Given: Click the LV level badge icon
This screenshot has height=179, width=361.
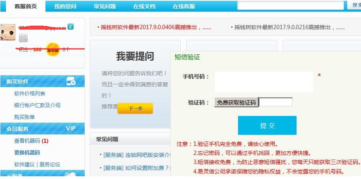Looking at the screenshot, I should 23,38.
